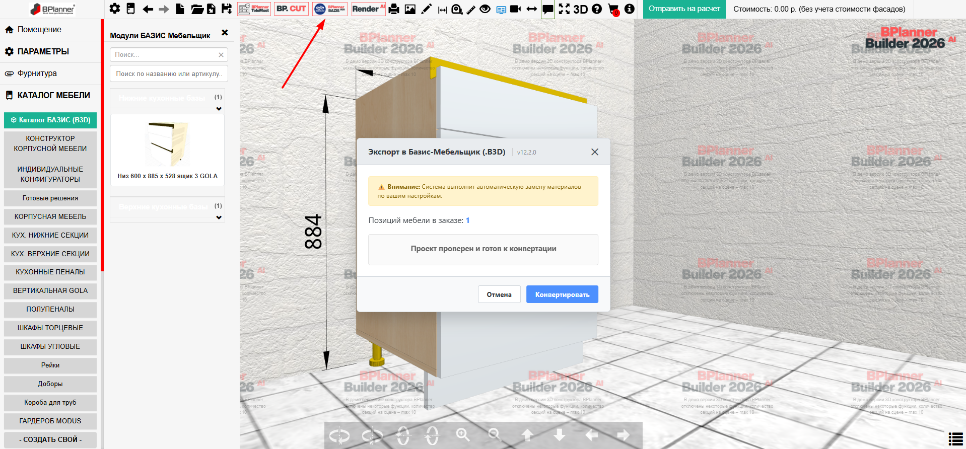The width and height of the screenshot is (966, 449).
Task: Click the vertical tilt icon with downward arrow
Action: coord(403,435)
